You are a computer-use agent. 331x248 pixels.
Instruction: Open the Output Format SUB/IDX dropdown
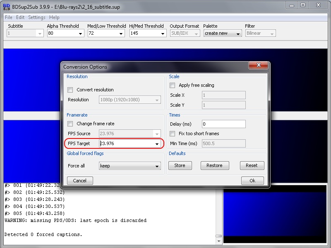(x=185, y=33)
